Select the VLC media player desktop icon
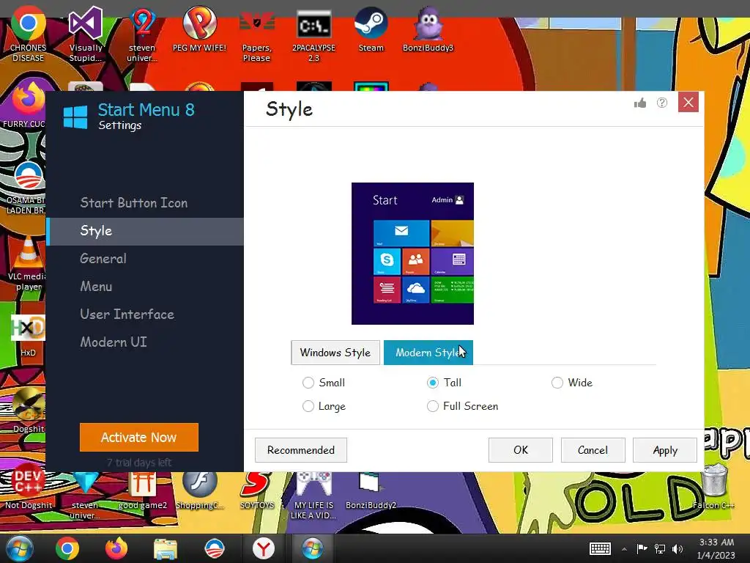Screen dimensions: 750x563 coord(27,263)
